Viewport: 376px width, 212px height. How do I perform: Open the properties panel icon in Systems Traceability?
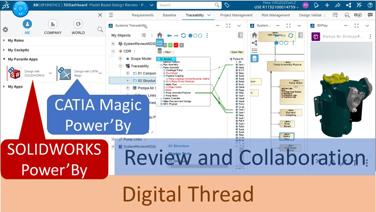click(240, 35)
